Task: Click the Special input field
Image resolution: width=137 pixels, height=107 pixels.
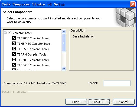Action: pos(117,83)
